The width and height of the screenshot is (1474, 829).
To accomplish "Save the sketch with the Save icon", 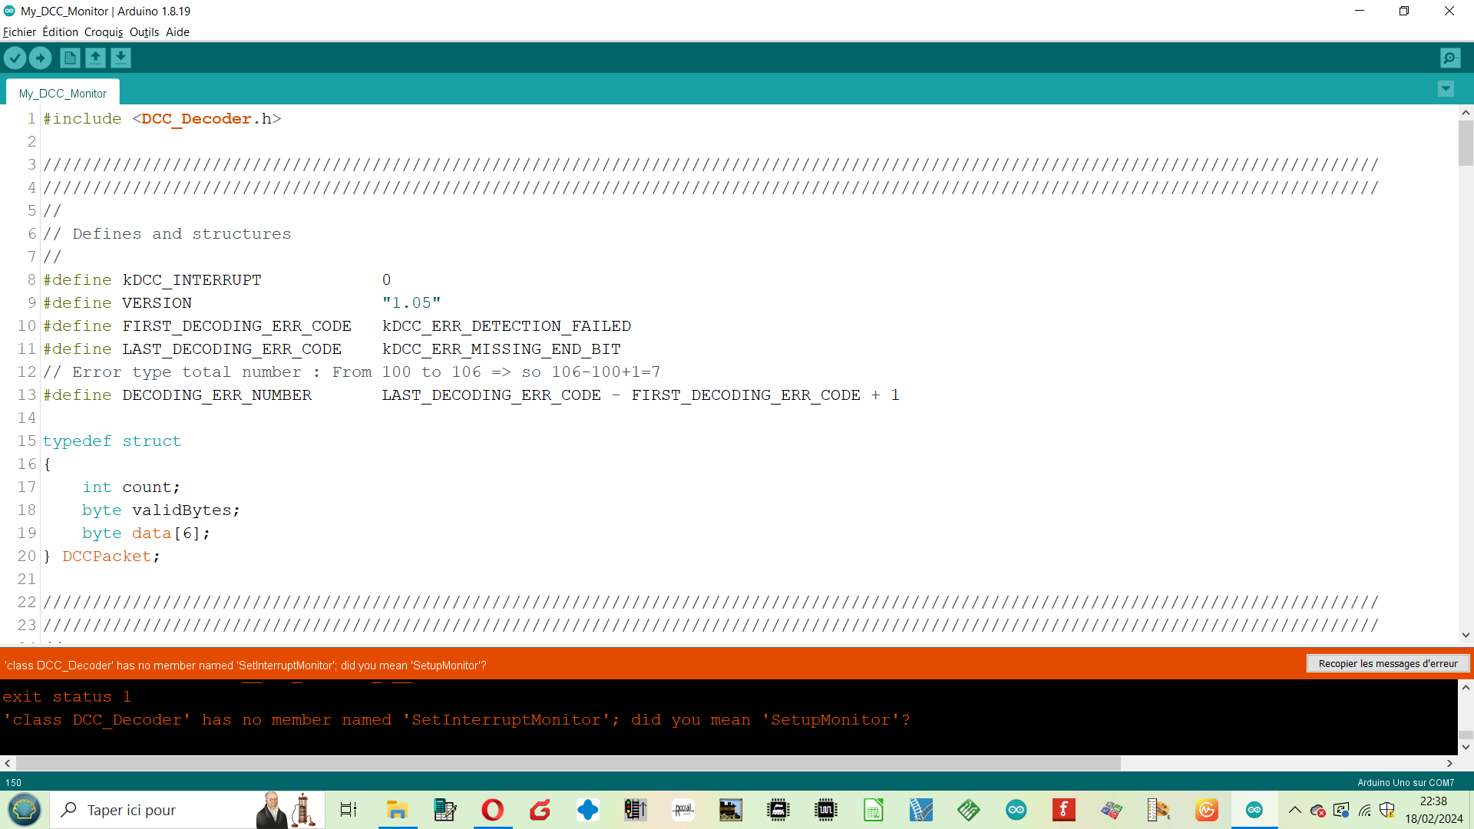I will (121, 58).
